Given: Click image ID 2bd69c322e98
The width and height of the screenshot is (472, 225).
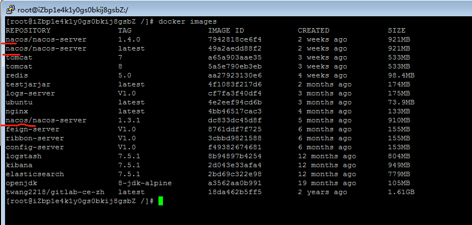Looking at the screenshot, I should coord(235,175).
